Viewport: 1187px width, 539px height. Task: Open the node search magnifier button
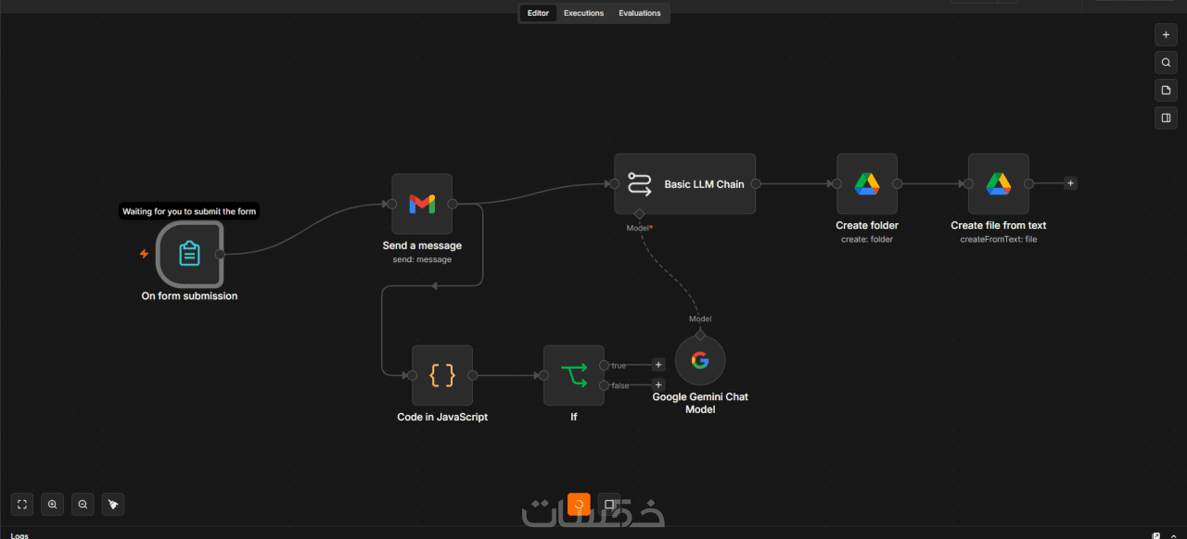(x=1166, y=63)
